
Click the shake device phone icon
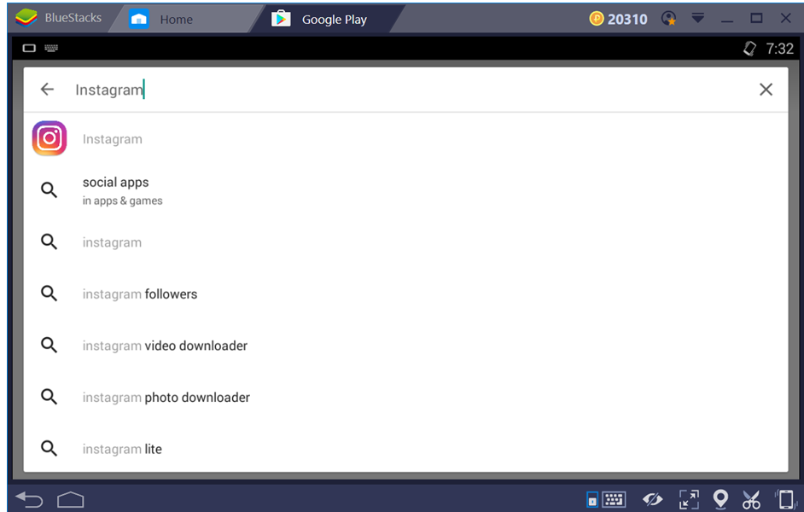pyautogui.click(x=784, y=499)
